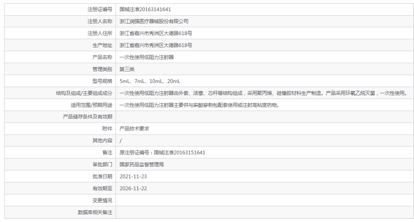Select company name 浙江润强医疗器械股份有限公司
Image resolution: width=414 pixels, height=222 pixels.
pyautogui.click(x=154, y=21)
